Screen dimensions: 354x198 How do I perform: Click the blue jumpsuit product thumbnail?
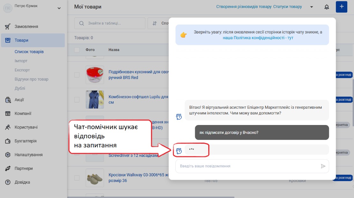click(x=95, y=99)
